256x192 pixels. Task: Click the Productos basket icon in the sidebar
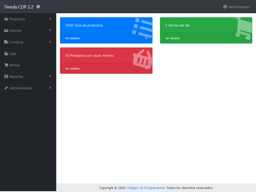coord(6,19)
